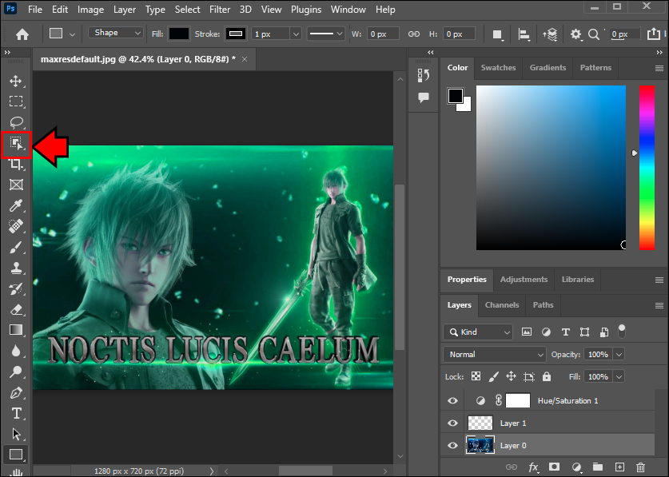
Task: Switch to the Channels tab
Action: [502, 304]
